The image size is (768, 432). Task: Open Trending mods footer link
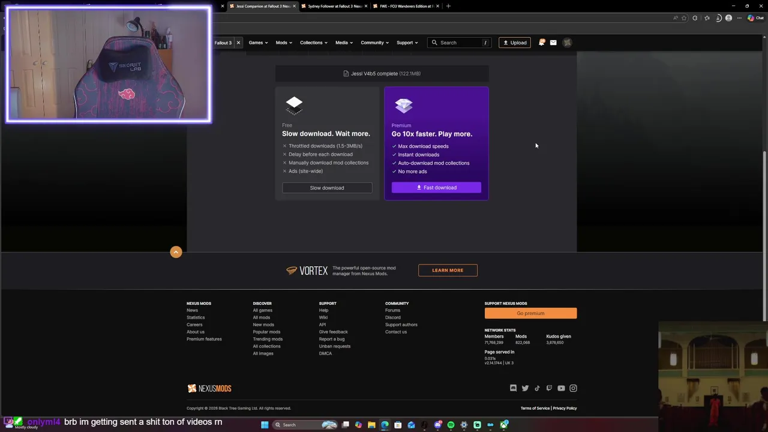(x=268, y=339)
